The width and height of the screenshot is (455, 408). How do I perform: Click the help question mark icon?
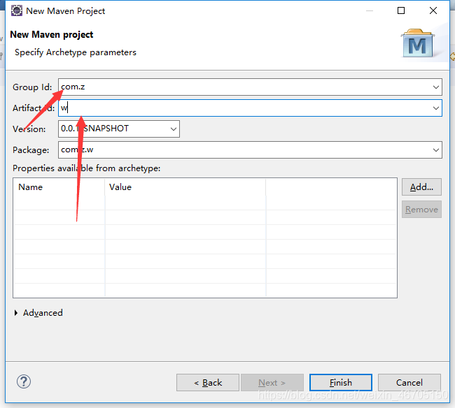[x=24, y=381]
